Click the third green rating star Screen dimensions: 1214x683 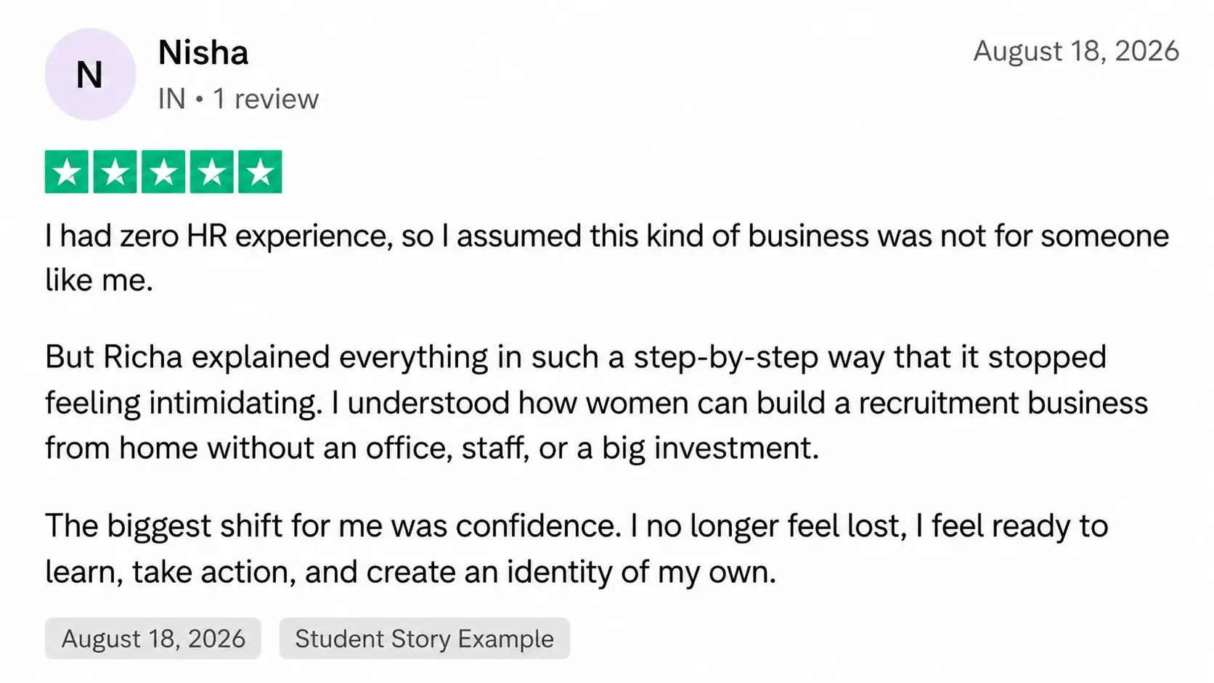(163, 172)
